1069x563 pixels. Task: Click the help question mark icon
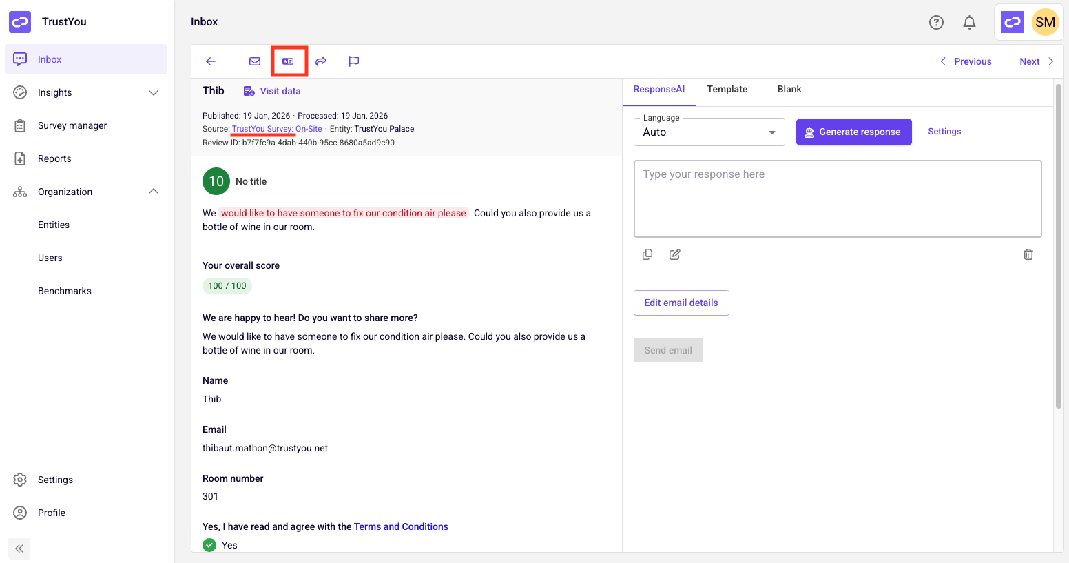coord(936,23)
